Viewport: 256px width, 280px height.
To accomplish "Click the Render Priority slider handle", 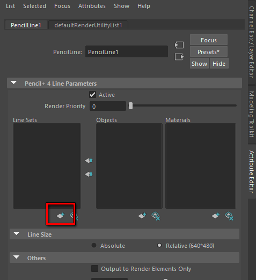I will pos(131,106).
